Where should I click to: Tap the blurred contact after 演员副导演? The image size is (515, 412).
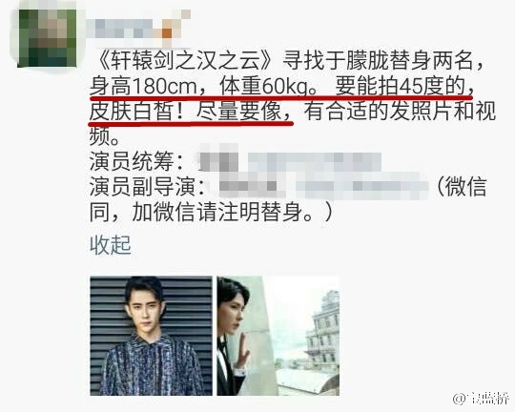click(x=323, y=187)
